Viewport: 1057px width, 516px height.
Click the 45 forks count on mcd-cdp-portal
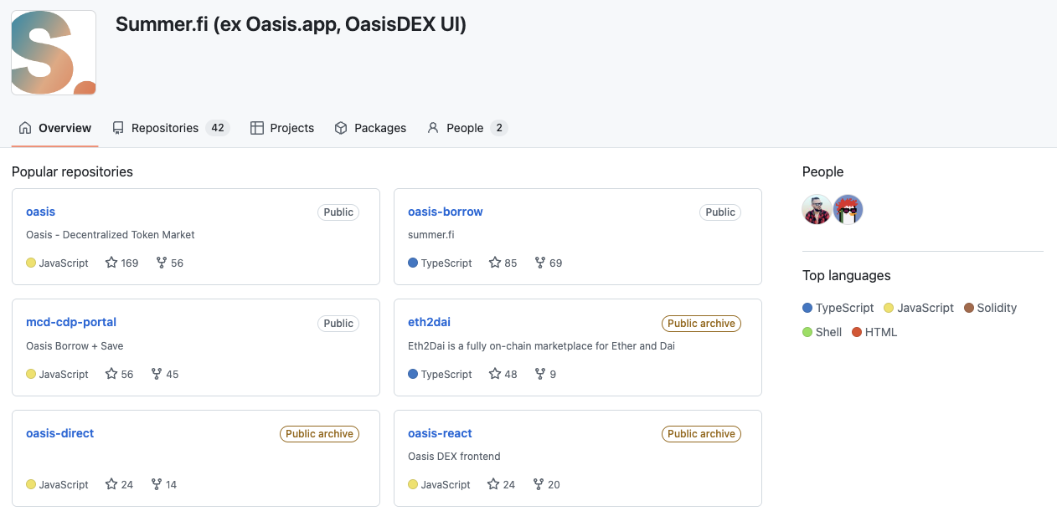pos(173,374)
